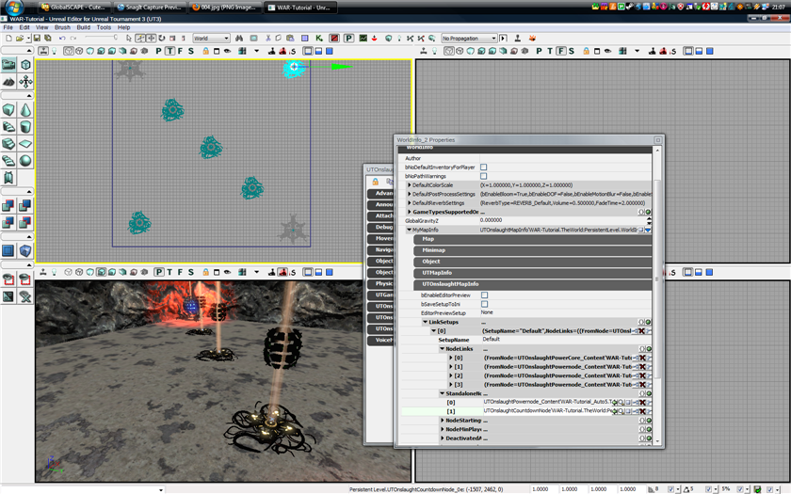This screenshot has height=494, width=791.
Task: Choose the Curved Staircase brush builder
Action: point(8,126)
